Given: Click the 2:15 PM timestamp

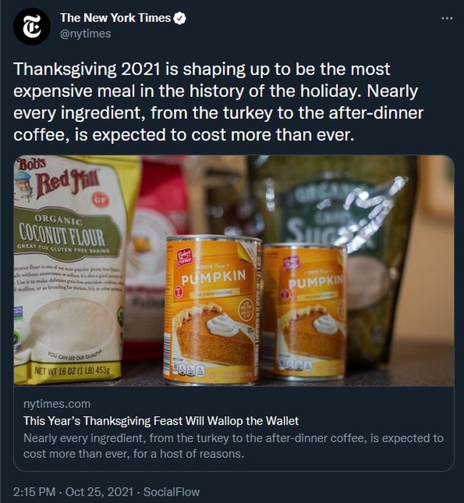Looking at the screenshot, I should pos(35,491).
